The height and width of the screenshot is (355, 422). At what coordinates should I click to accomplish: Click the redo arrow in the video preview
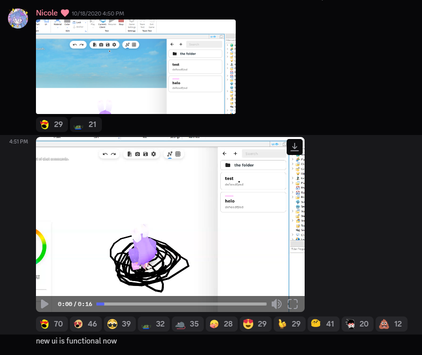tap(113, 154)
